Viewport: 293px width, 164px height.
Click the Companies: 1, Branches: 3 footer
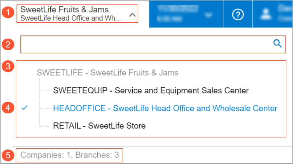coord(70,155)
